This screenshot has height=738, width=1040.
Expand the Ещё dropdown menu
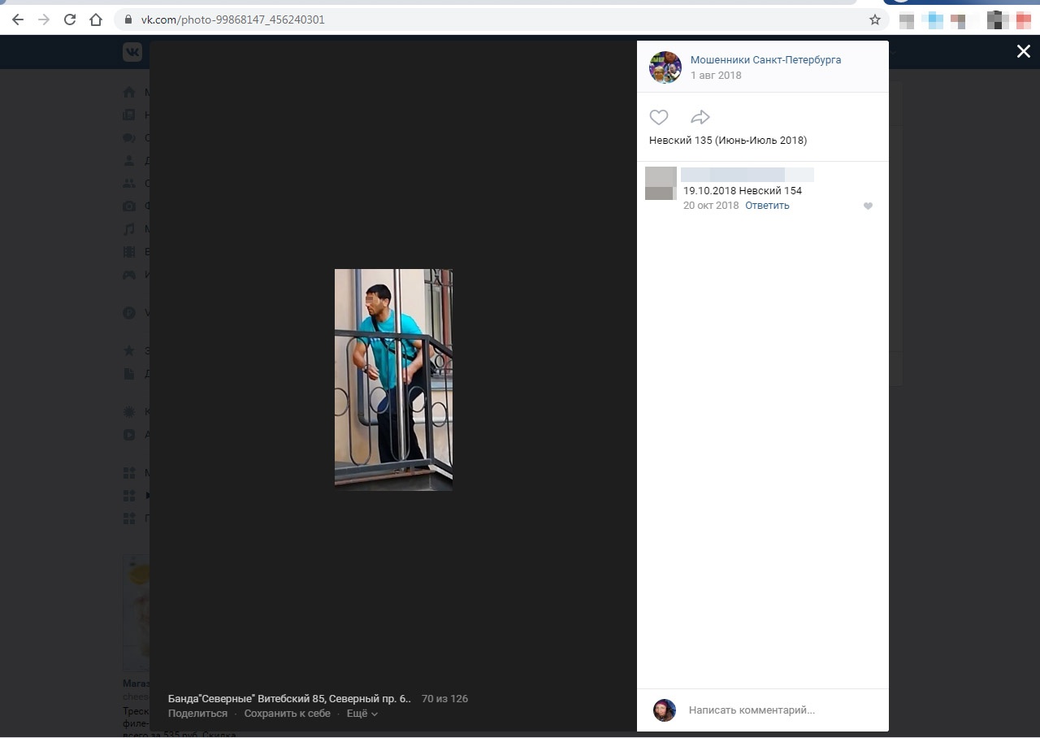pyautogui.click(x=362, y=714)
